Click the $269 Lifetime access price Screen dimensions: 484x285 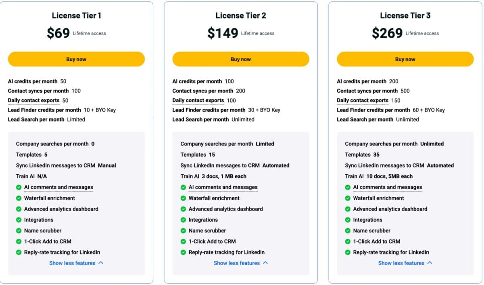coord(405,33)
